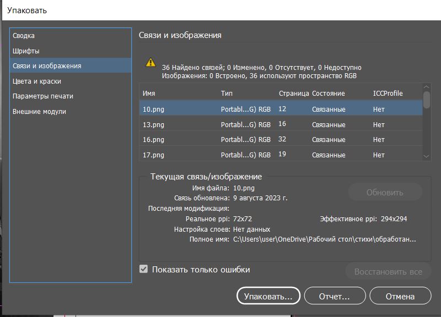Sort the list by Имя column header
The width and height of the screenshot is (441, 317).
coord(149,93)
